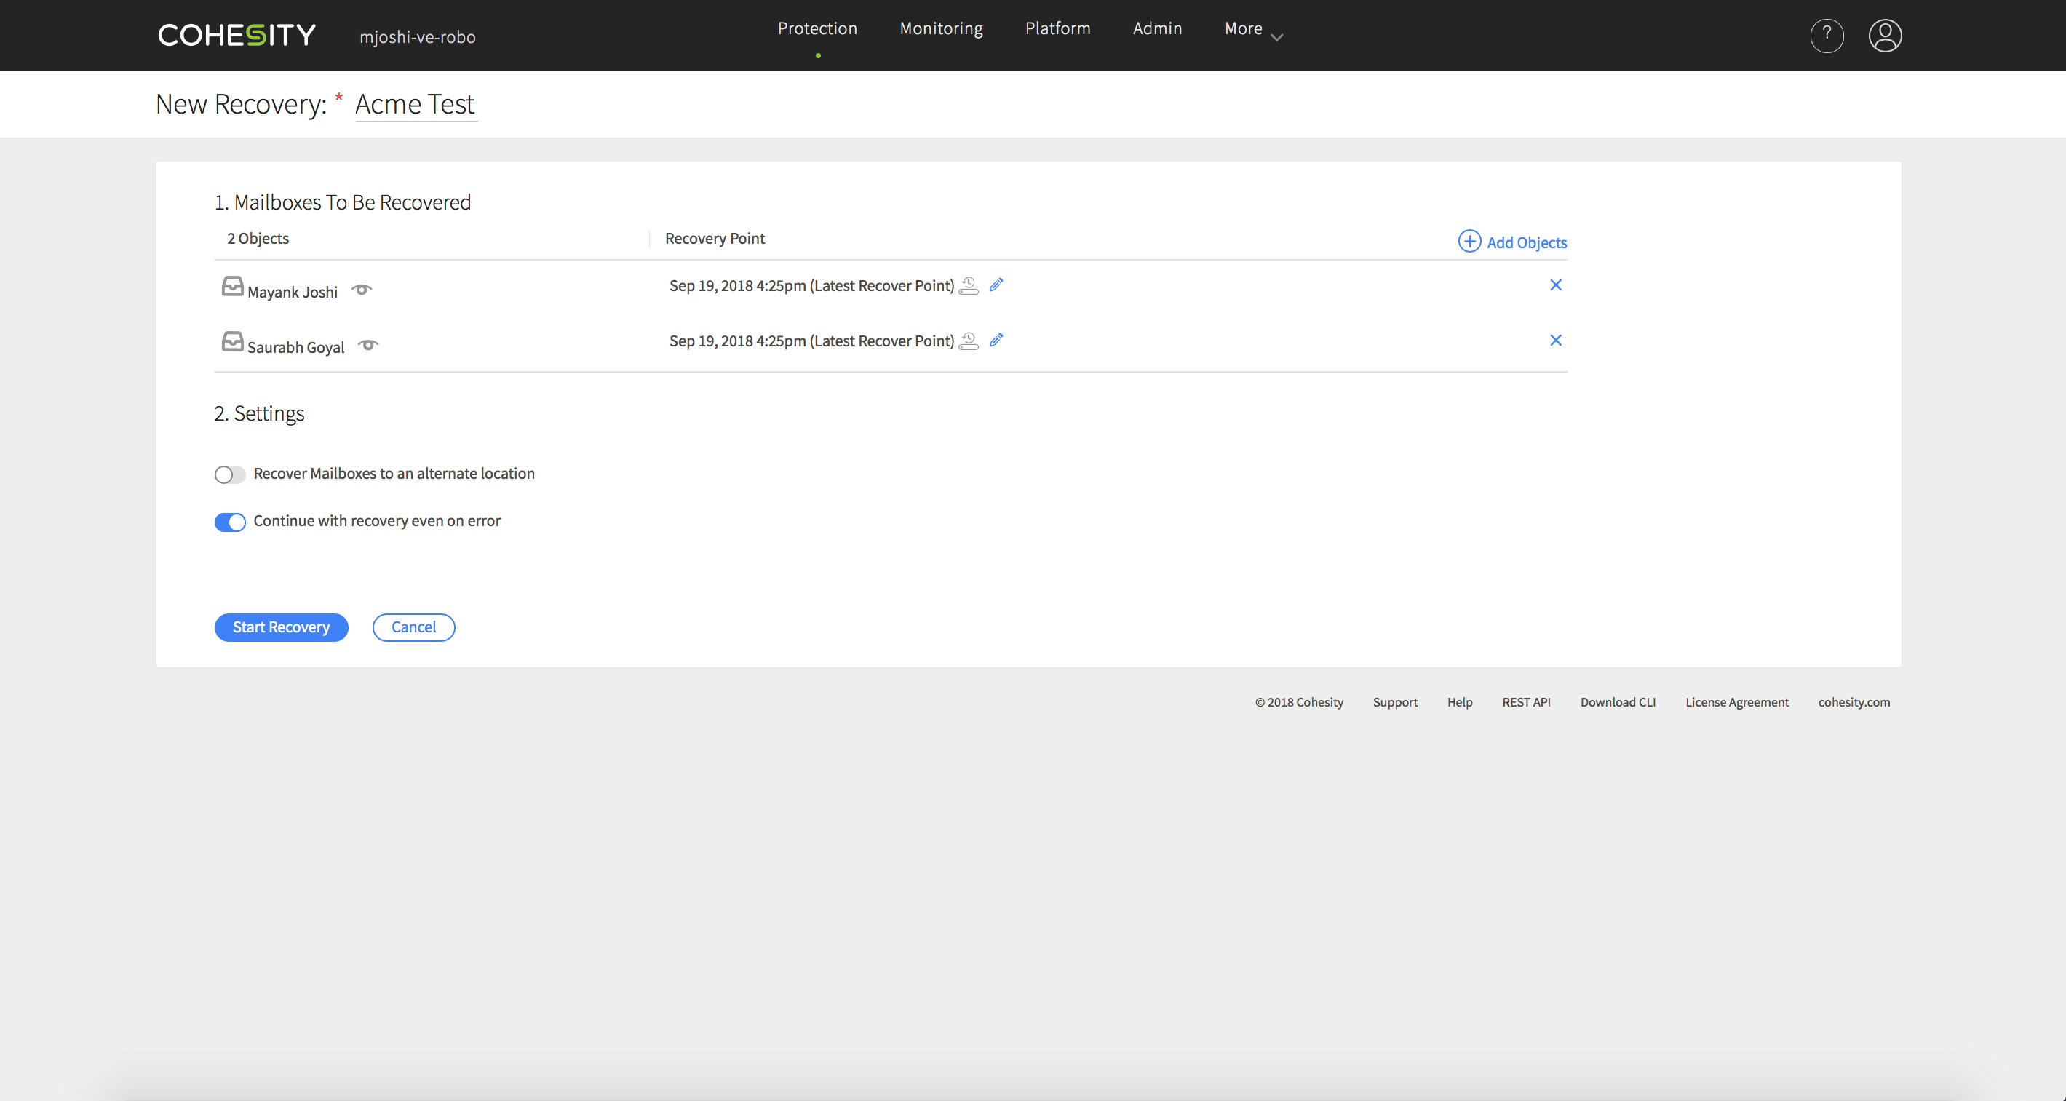Open the help question mark icon
Image resolution: width=2066 pixels, height=1101 pixels.
click(x=1826, y=35)
